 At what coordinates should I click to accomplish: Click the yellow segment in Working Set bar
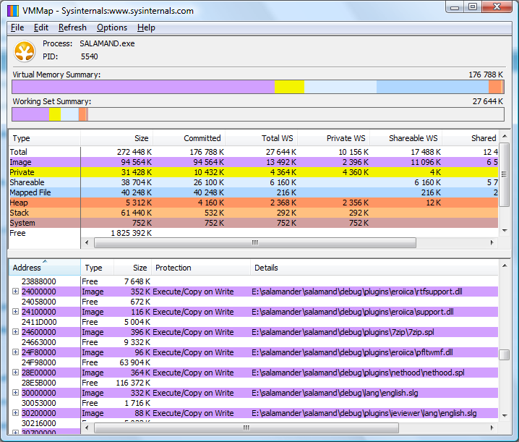point(55,114)
